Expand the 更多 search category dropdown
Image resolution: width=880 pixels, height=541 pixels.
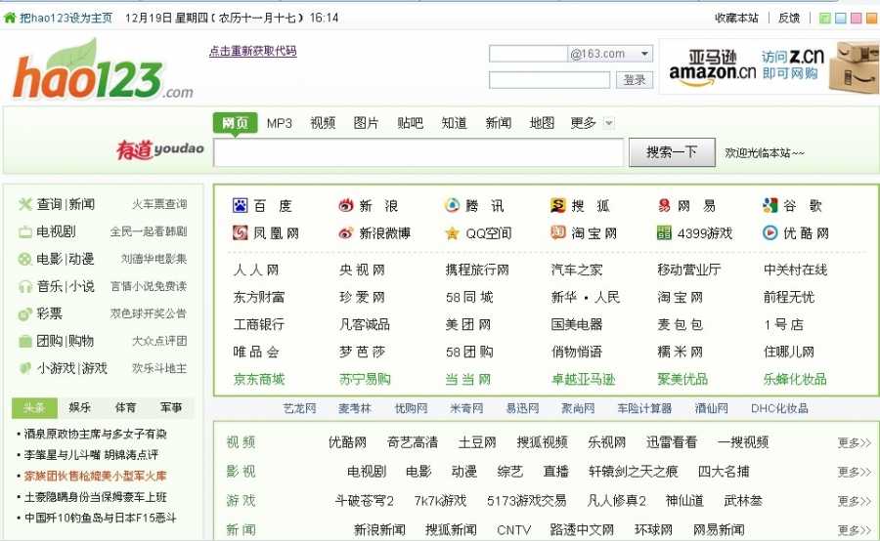(609, 123)
